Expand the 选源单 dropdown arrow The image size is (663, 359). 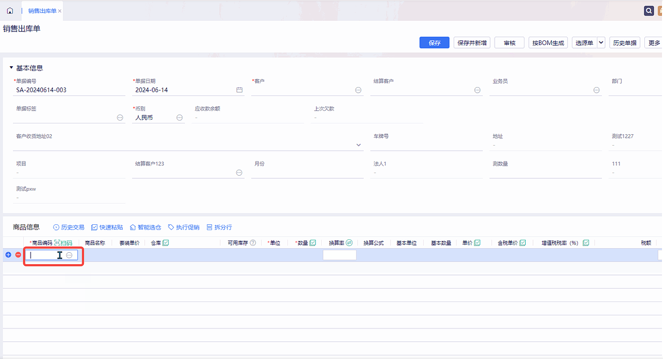(600, 42)
